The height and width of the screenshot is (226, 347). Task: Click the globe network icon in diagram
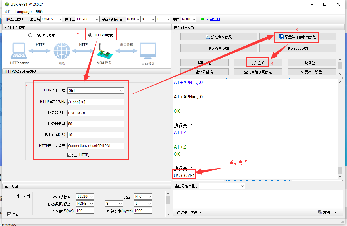61,51
